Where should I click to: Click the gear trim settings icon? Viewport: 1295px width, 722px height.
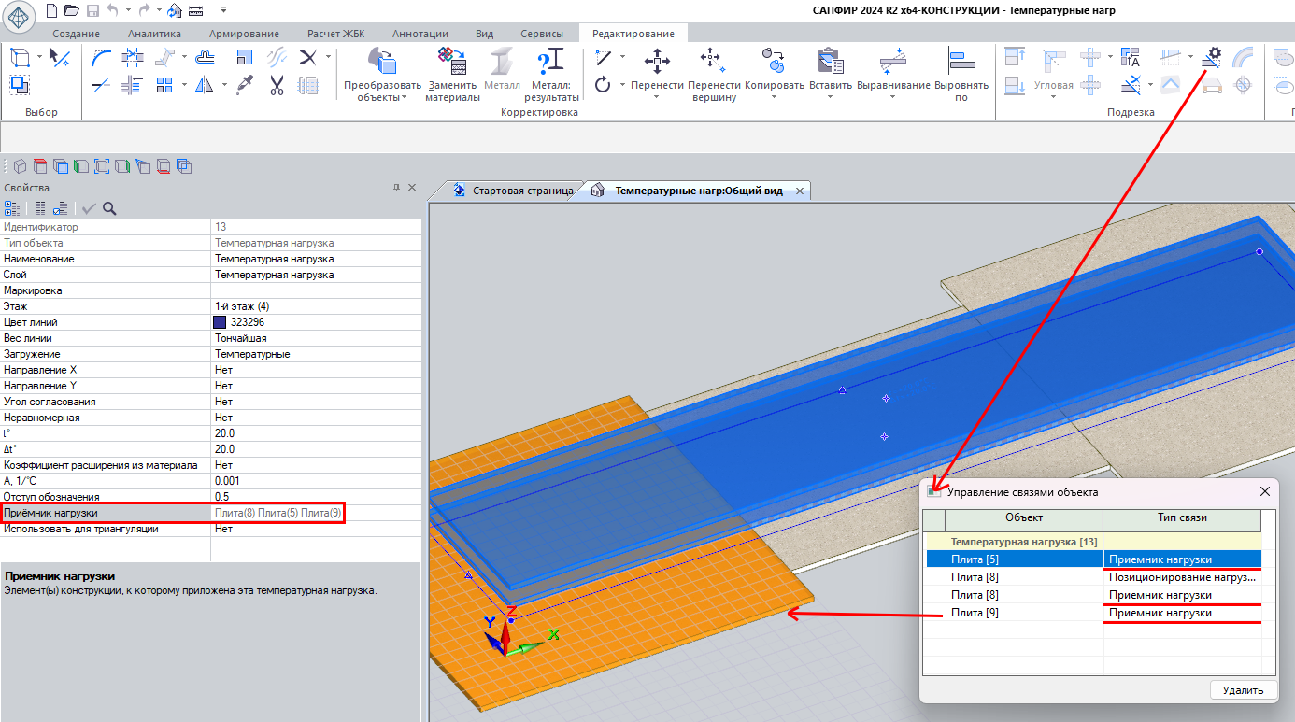(x=1212, y=57)
